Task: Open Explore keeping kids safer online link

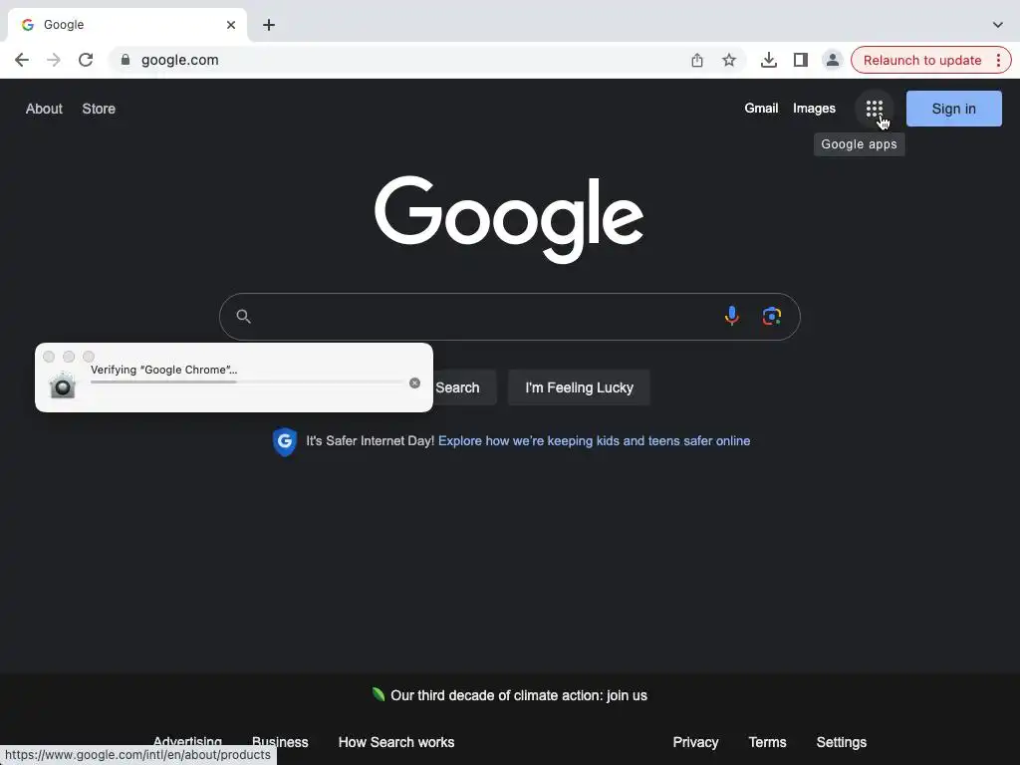Action: click(594, 441)
